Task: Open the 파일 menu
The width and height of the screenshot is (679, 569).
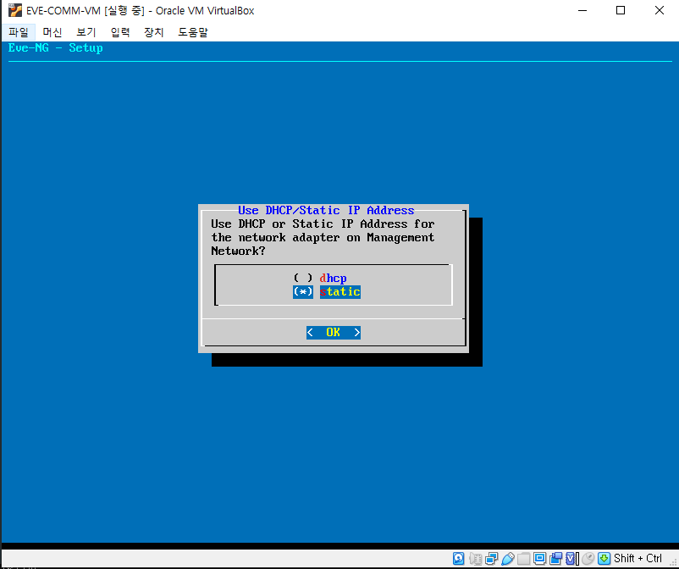Action: [x=18, y=32]
